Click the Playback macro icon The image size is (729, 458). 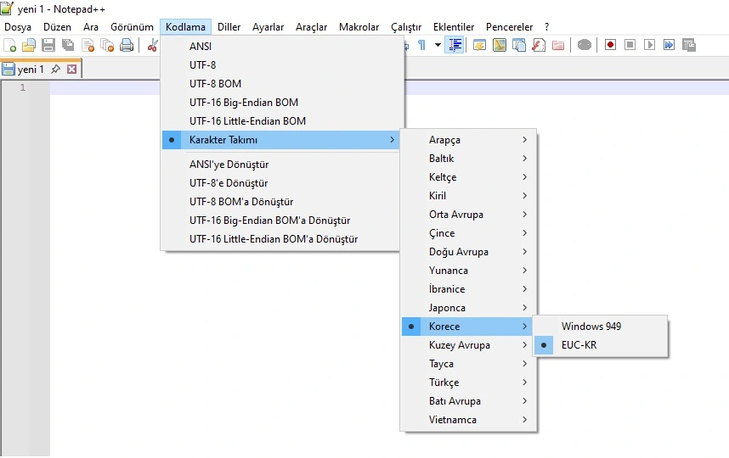click(649, 45)
